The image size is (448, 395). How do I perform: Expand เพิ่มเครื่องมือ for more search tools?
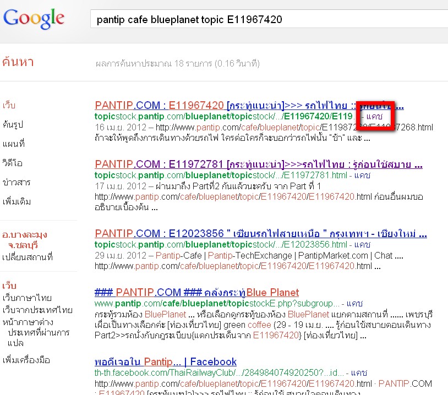coord(26,360)
